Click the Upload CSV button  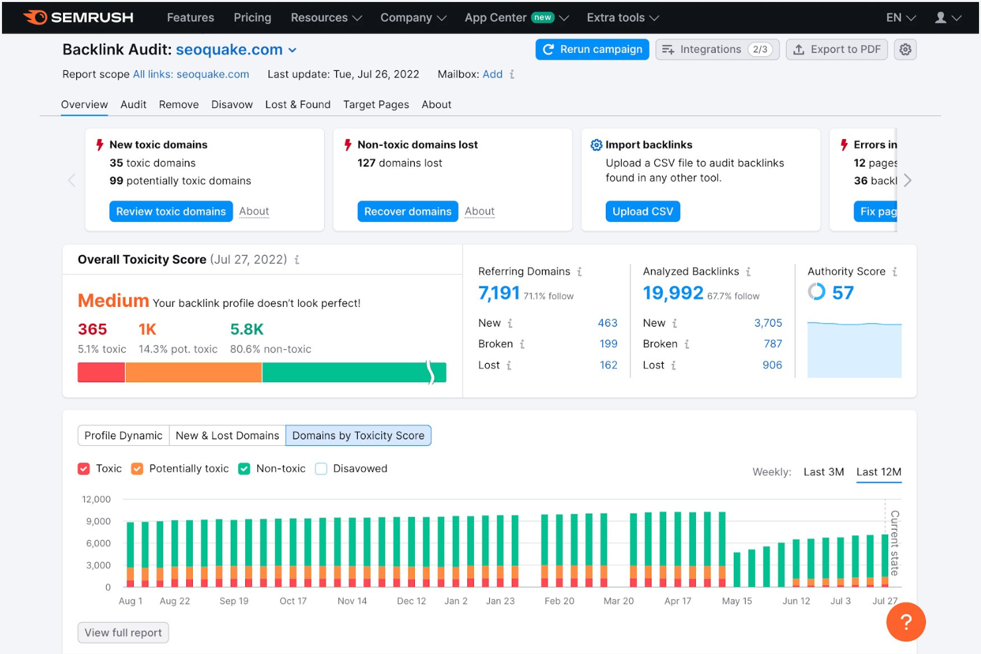tap(643, 211)
